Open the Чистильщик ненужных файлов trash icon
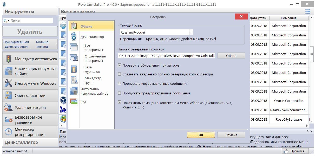The height and width of the screenshot is (156, 316). [x=8, y=71]
